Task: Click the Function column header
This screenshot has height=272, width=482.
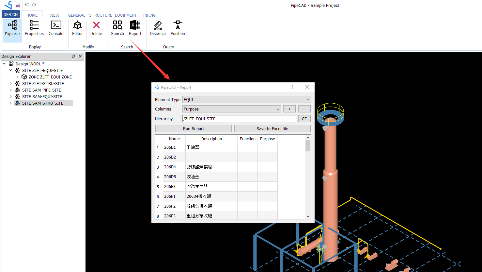Action: [x=248, y=139]
